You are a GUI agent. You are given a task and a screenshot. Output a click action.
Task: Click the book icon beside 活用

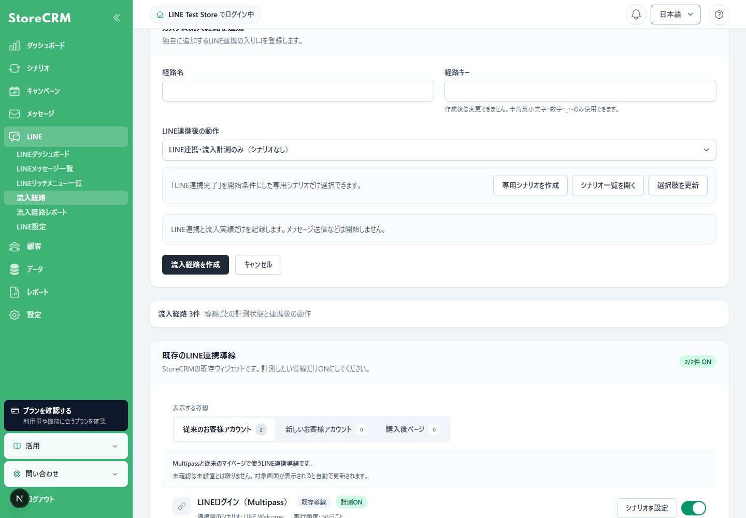click(x=17, y=446)
